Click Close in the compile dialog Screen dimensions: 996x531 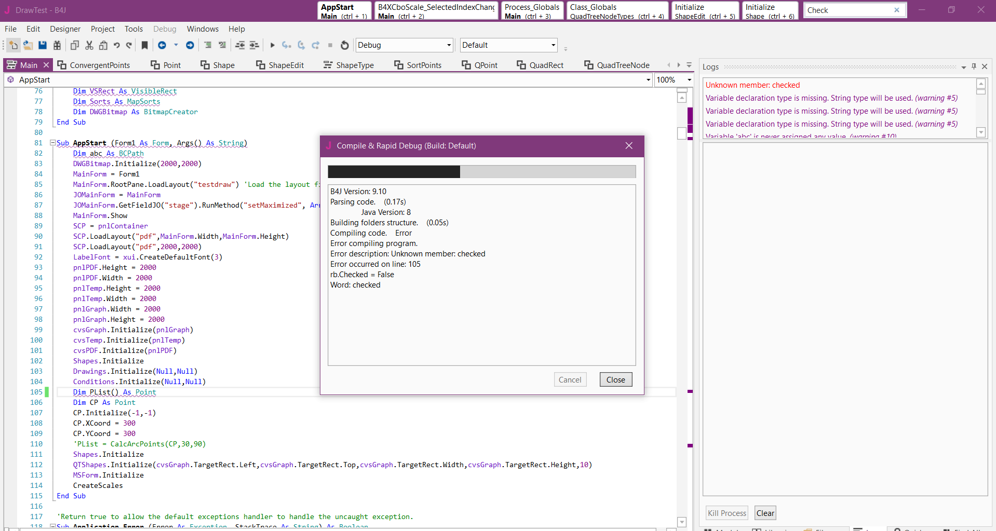[615, 380]
